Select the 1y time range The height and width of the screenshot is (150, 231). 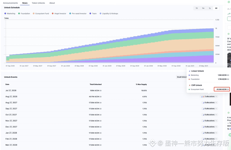pos(210,8)
